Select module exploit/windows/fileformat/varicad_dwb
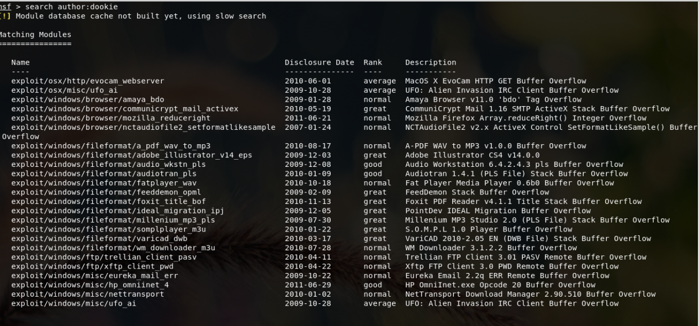The image size is (699, 326). [99, 239]
